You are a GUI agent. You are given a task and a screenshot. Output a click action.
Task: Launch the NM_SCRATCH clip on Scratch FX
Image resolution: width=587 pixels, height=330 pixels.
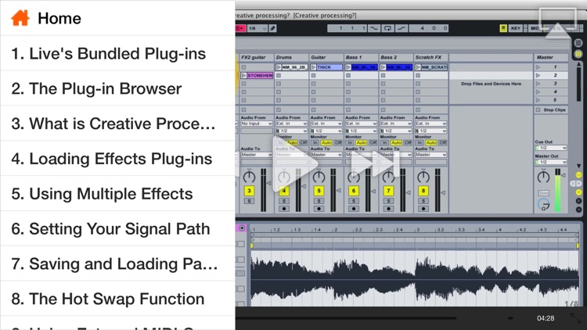coord(418,67)
